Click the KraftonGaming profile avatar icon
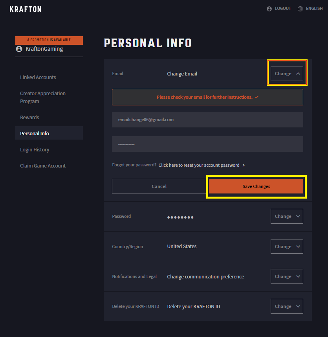 19,49
